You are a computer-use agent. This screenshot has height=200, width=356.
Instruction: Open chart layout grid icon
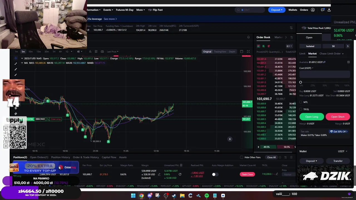(x=96, y=51)
